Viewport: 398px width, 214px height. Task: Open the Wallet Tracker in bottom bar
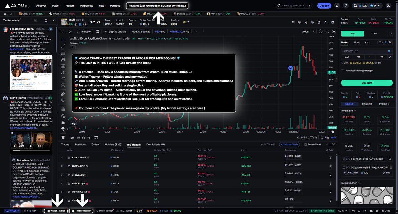tap(56, 211)
